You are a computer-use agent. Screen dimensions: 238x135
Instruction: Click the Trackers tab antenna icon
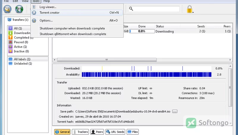point(75,132)
